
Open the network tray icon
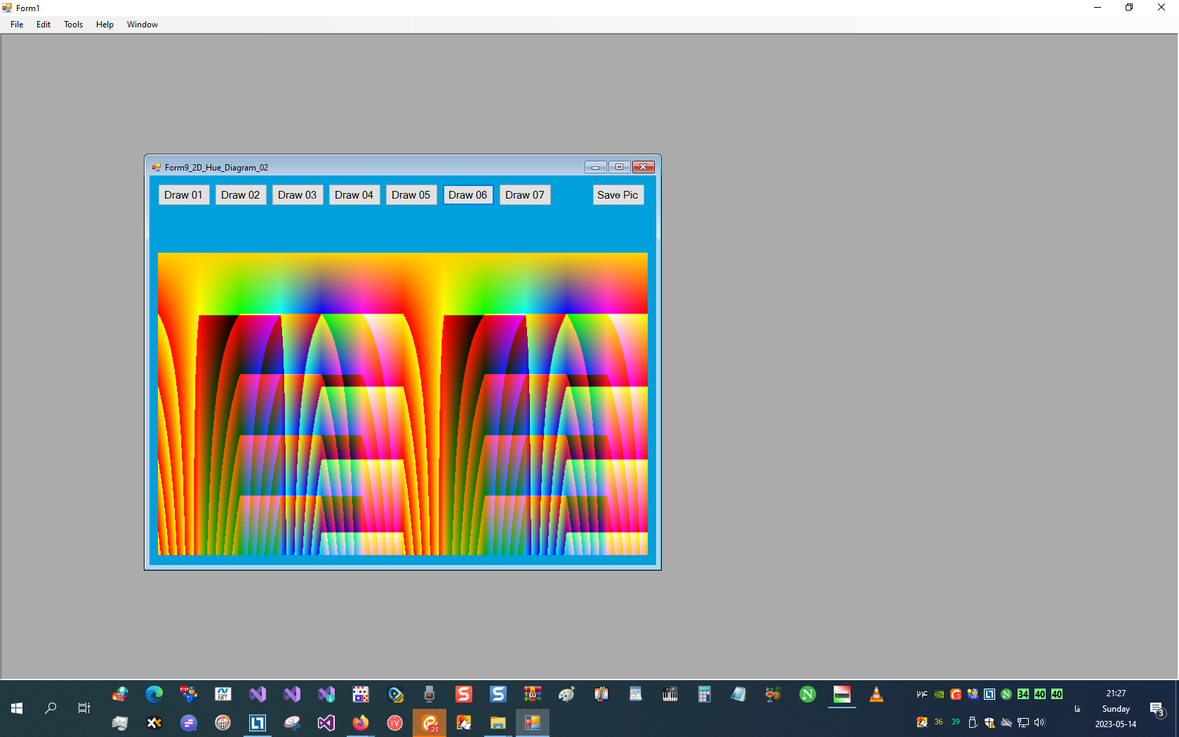1023,722
